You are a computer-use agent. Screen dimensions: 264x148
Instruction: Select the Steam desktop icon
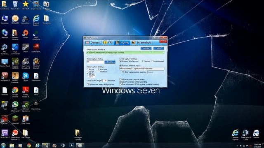point(26,48)
